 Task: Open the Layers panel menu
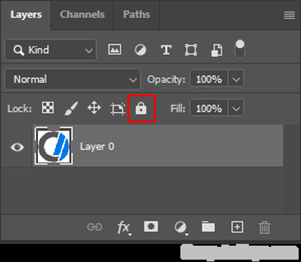pyautogui.click(x=289, y=15)
